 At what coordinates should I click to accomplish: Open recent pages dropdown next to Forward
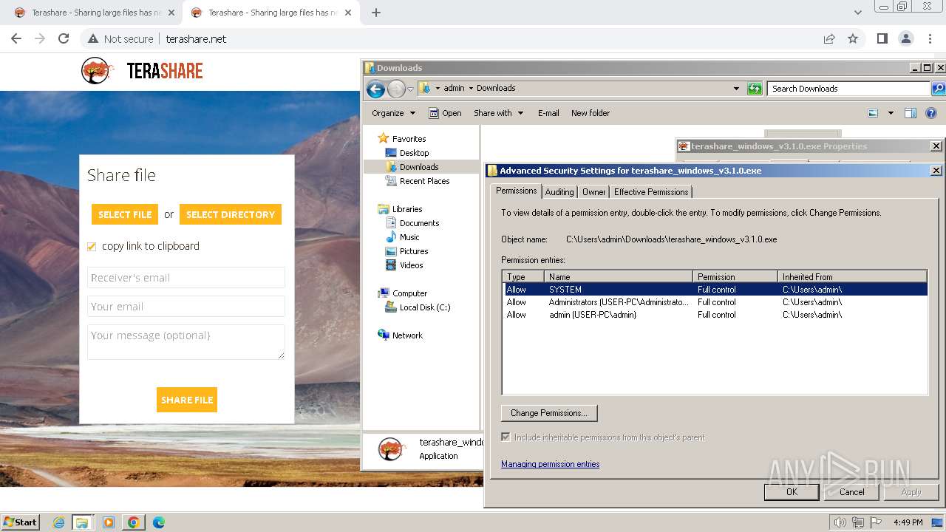pyautogui.click(x=410, y=89)
